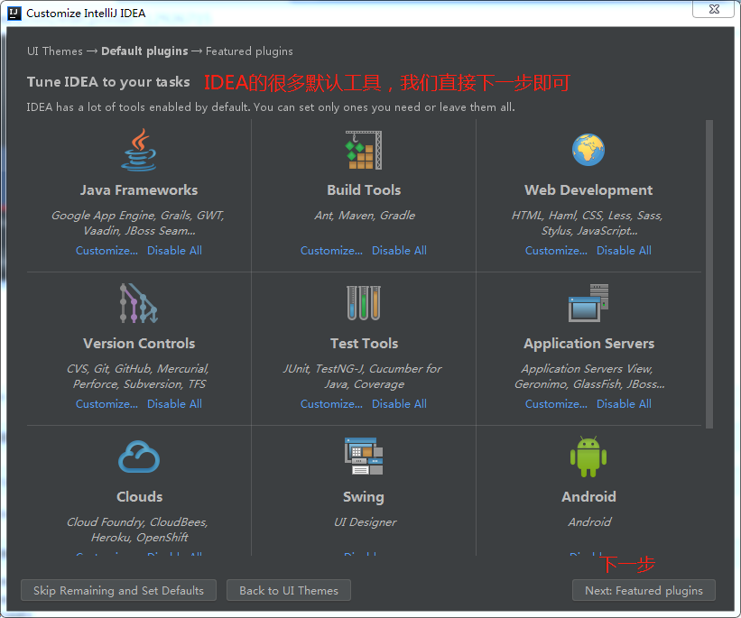Click the Build Tools heading
This screenshot has height=618, width=741.
point(364,190)
